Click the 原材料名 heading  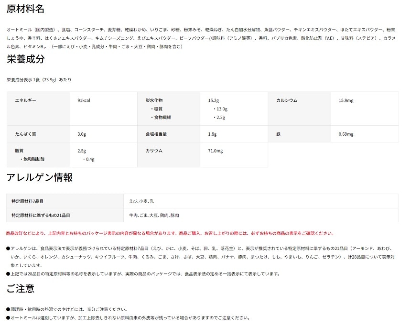point(26,9)
